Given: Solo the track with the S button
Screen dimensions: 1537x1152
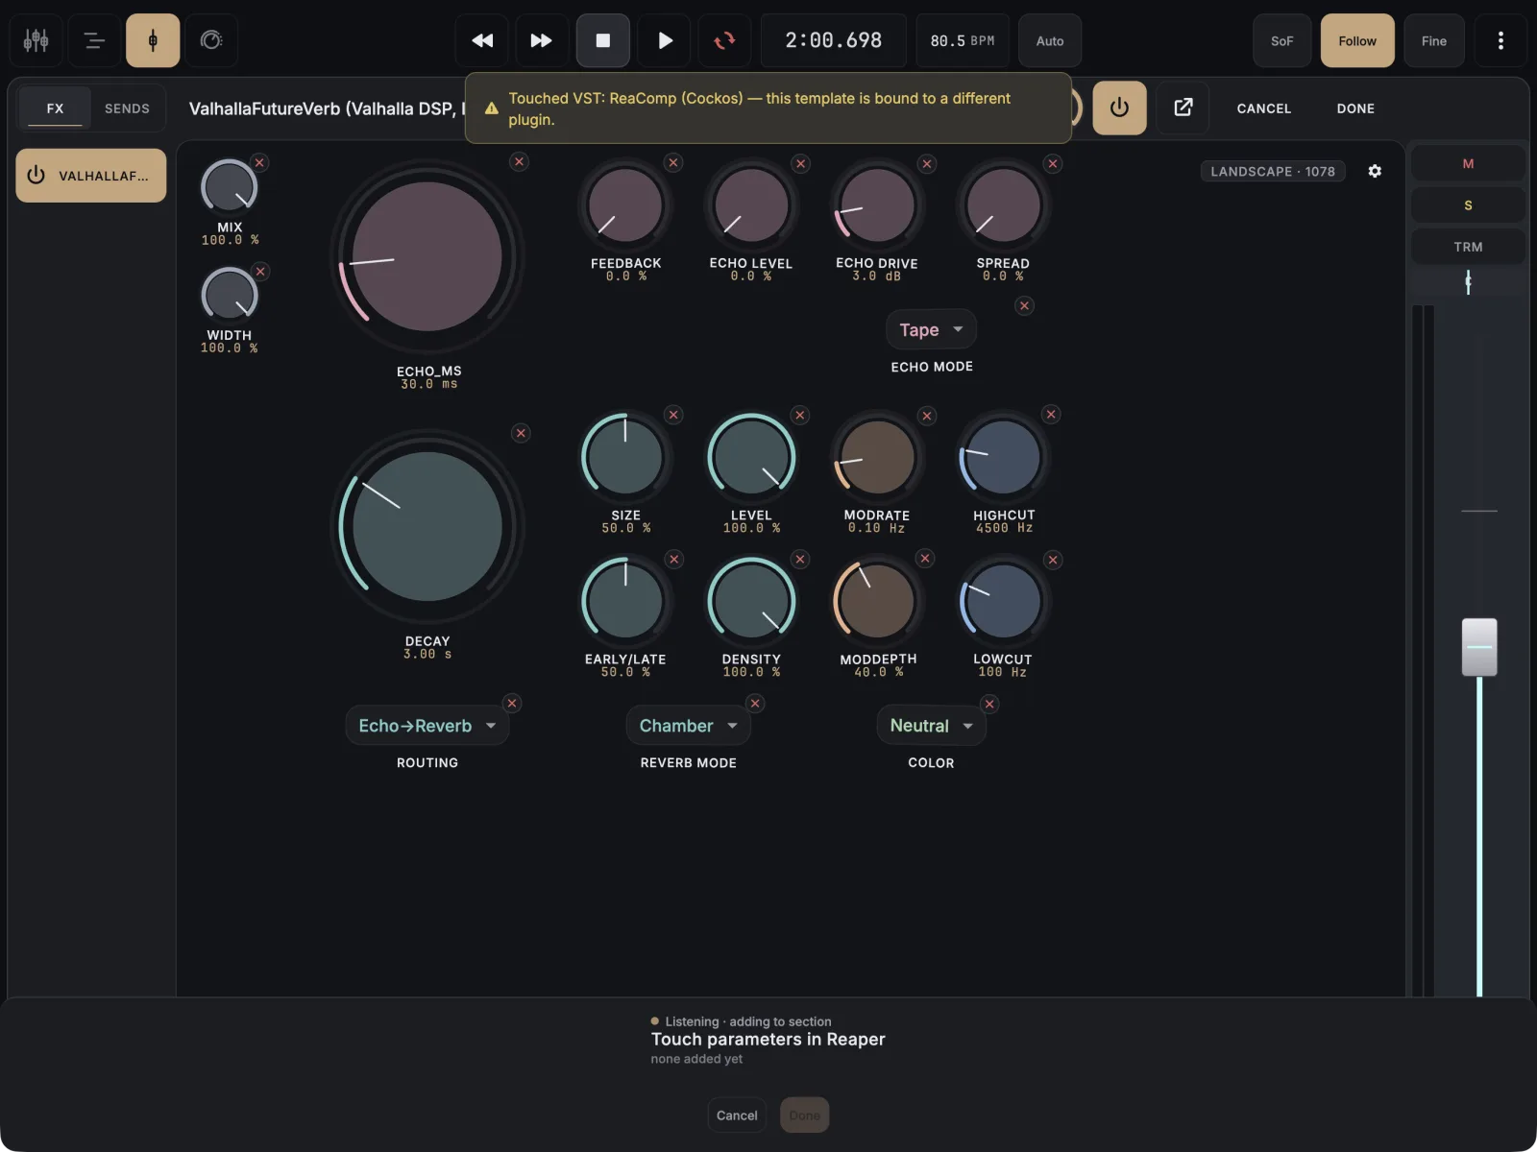Looking at the screenshot, I should 1468,204.
